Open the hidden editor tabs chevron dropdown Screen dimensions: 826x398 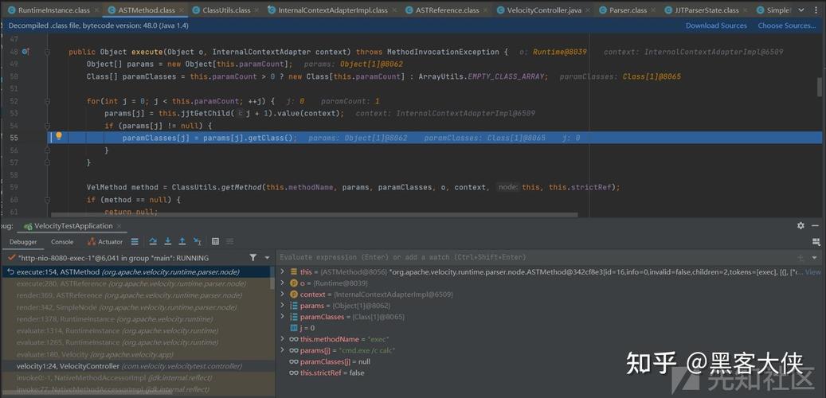802,10
